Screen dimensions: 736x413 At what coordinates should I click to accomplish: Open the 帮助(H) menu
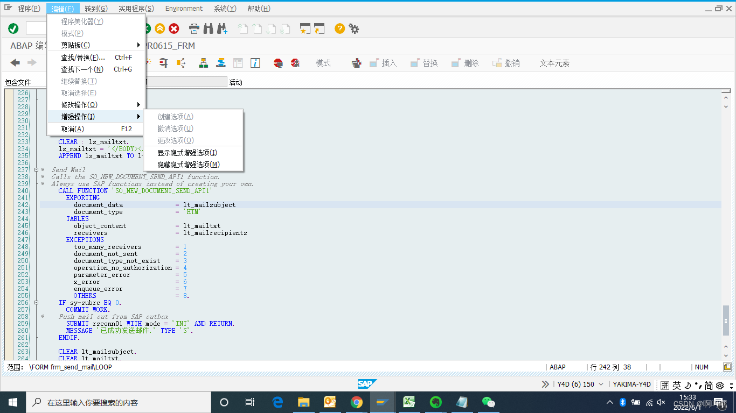[259, 9]
